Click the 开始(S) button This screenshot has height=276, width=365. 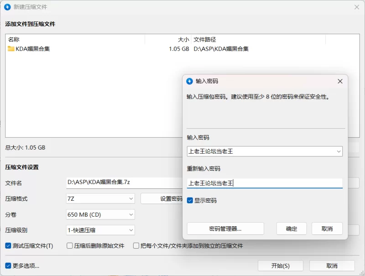[281, 266]
